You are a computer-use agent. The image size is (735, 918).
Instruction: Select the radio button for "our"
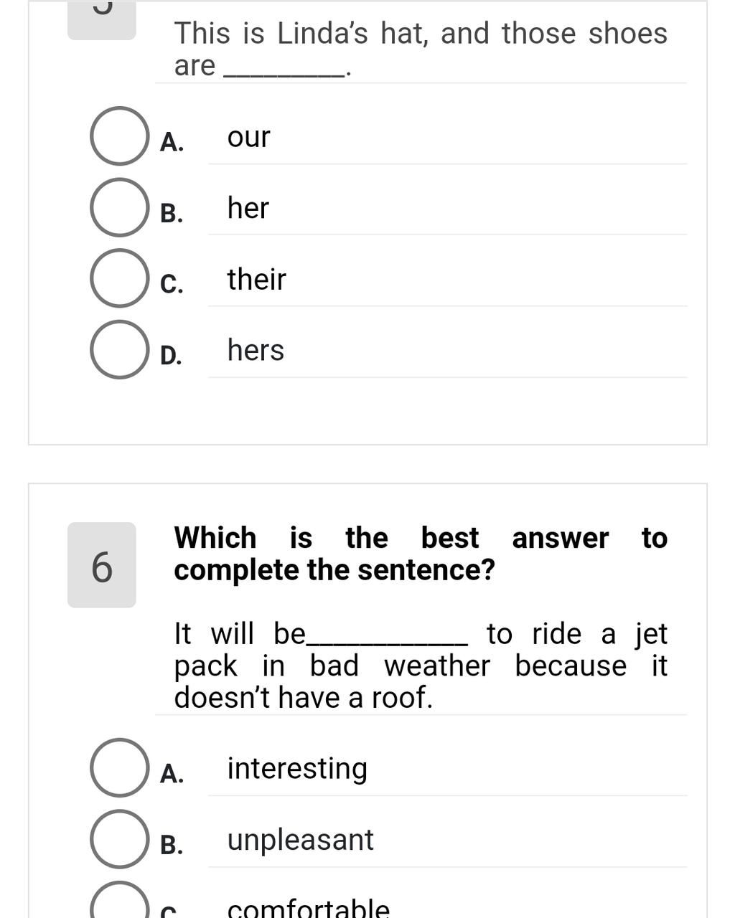point(119,136)
